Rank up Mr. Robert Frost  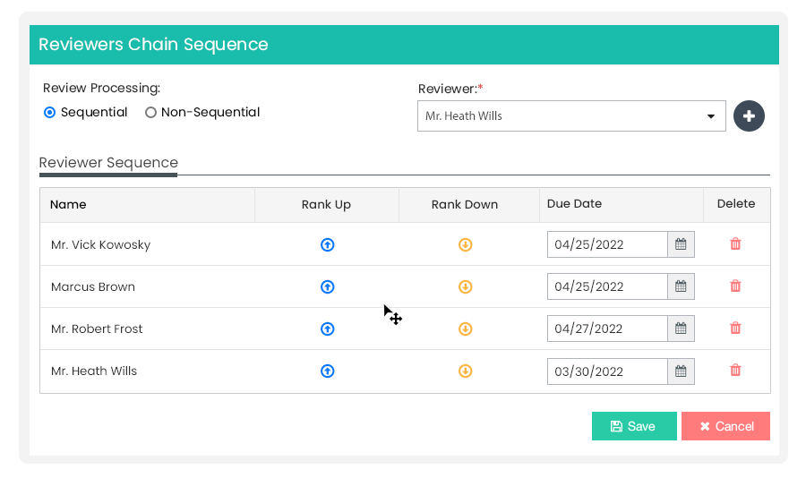(328, 329)
